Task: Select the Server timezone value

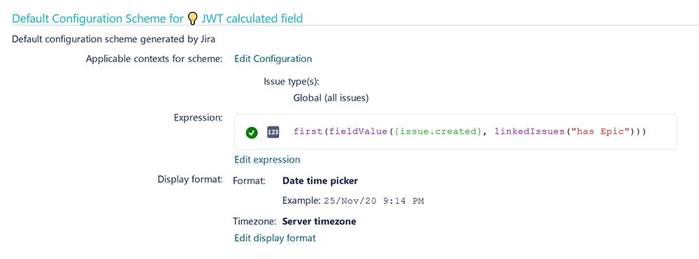Action: coord(319,221)
